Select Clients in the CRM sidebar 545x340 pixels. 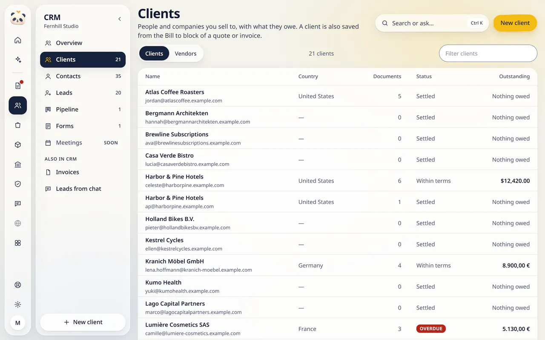83,59
